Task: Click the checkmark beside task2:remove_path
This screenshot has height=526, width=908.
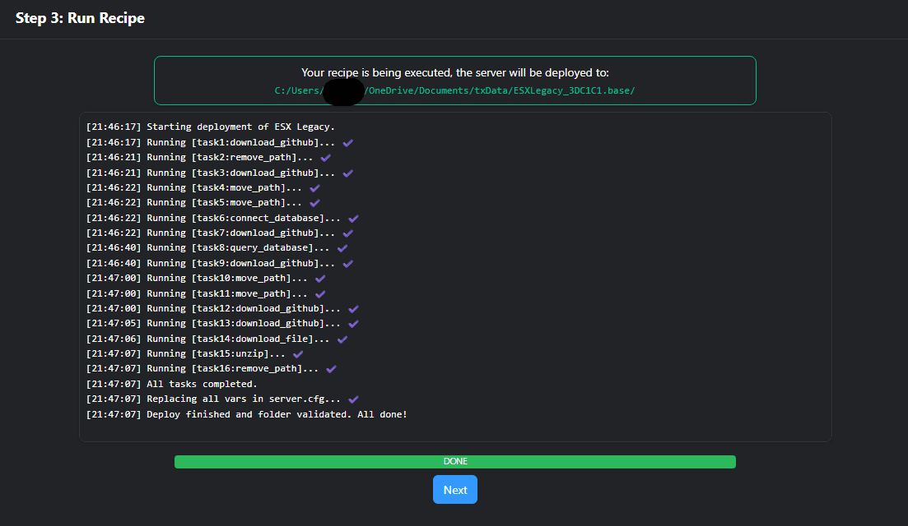Action: coord(326,158)
